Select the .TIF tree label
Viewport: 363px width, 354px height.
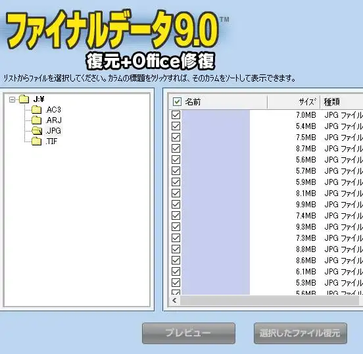point(51,141)
